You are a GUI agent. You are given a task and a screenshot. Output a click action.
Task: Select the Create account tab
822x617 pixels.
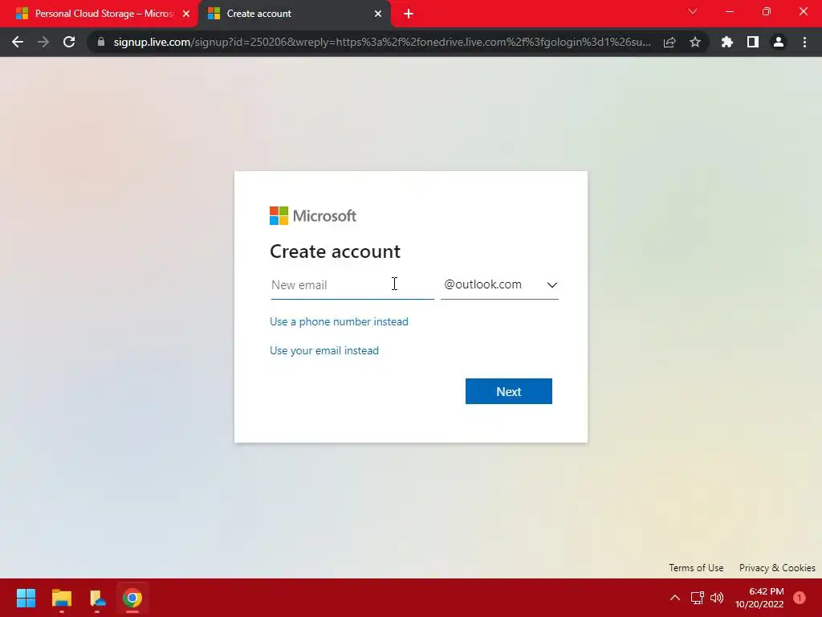[x=295, y=14]
